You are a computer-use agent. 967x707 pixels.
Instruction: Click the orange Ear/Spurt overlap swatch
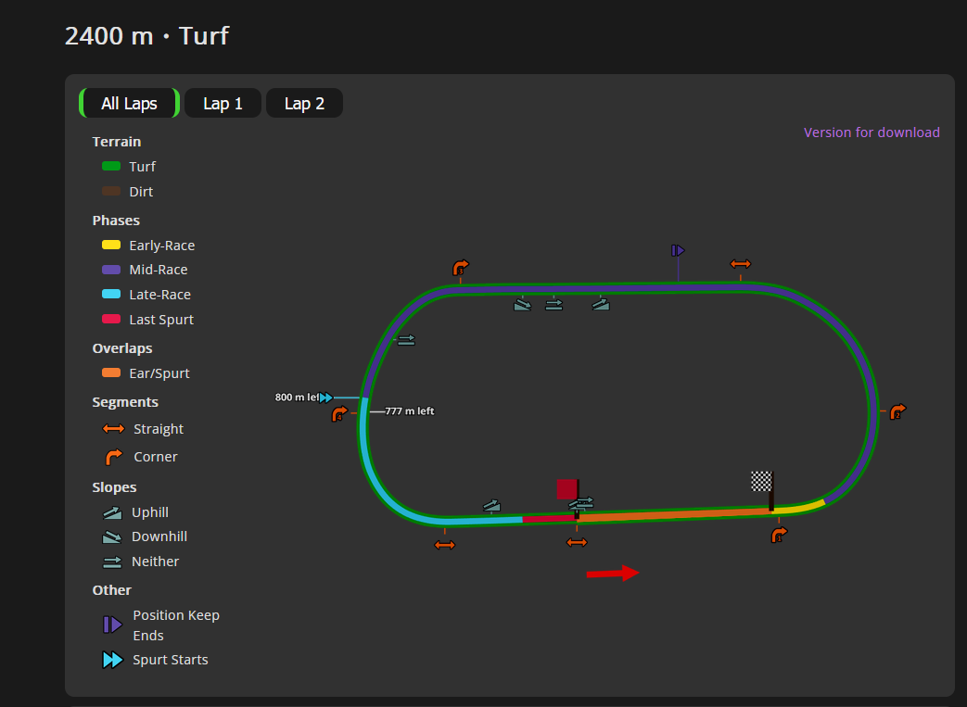(x=111, y=372)
